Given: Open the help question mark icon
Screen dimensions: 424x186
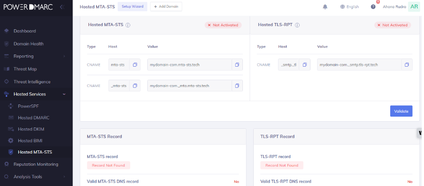Looking at the screenshot, I should pyautogui.click(x=373, y=7).
